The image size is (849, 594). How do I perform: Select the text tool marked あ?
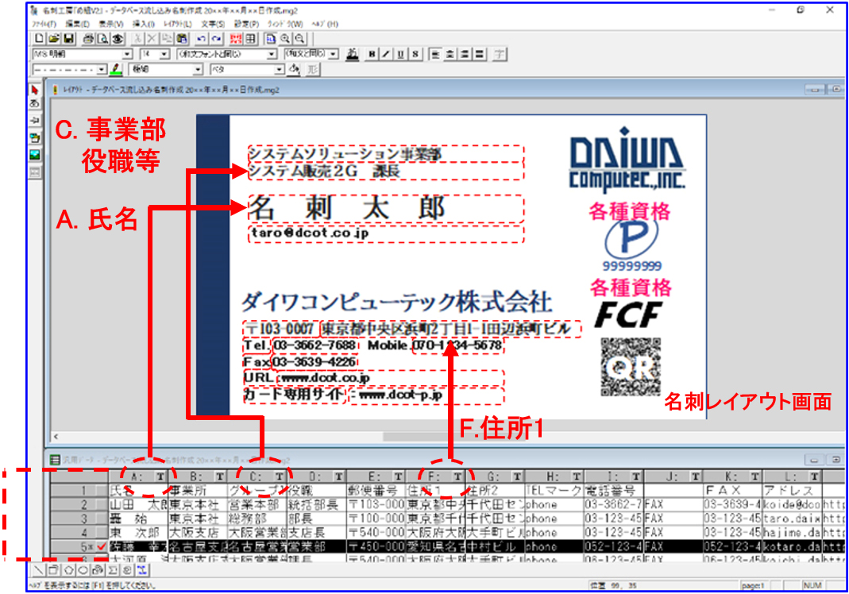pos(34,105)
